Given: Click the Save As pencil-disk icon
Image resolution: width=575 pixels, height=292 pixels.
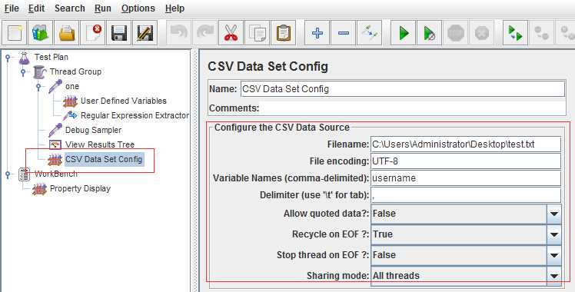Looking at the screenshot, I should [145, 33].
